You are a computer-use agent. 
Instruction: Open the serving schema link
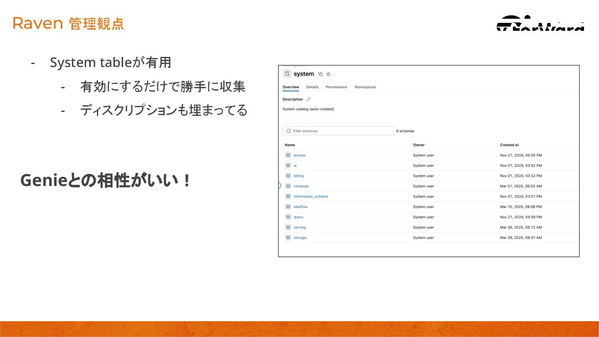[x=300, y=228]
